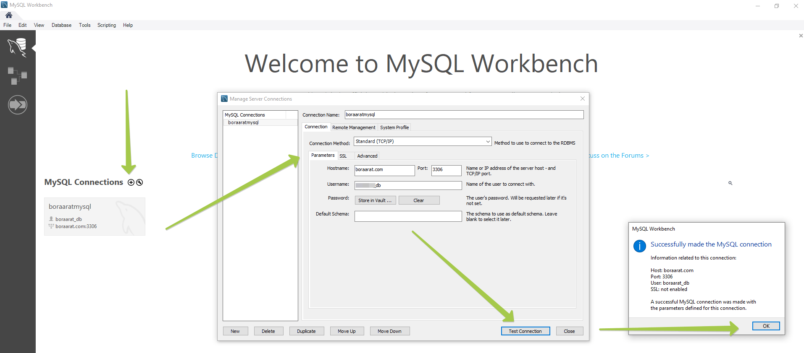Click the New connection button
Viewport: 804px width, 353px height.
click(x=235, y=331)
